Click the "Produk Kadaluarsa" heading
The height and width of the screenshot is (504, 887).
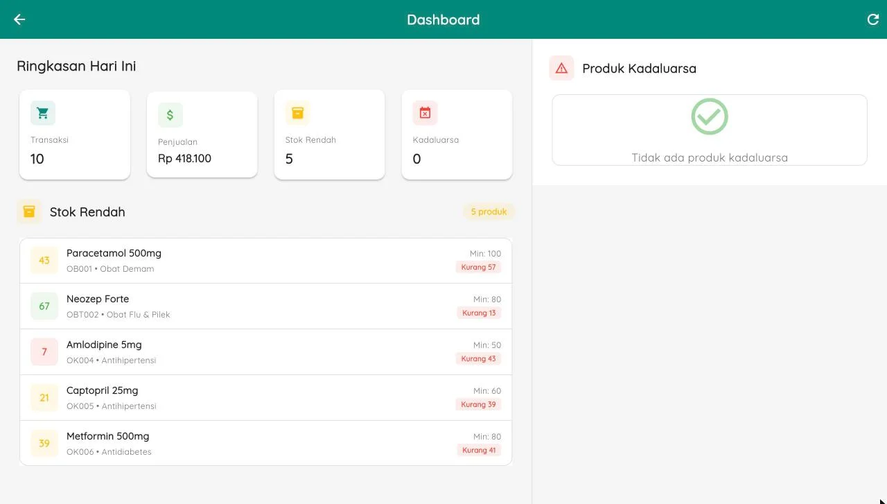click(x=639, y=68)
